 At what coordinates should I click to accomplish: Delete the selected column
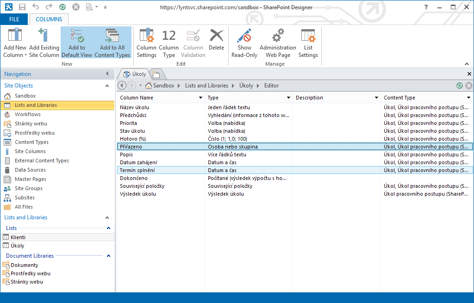coord(217,40)
